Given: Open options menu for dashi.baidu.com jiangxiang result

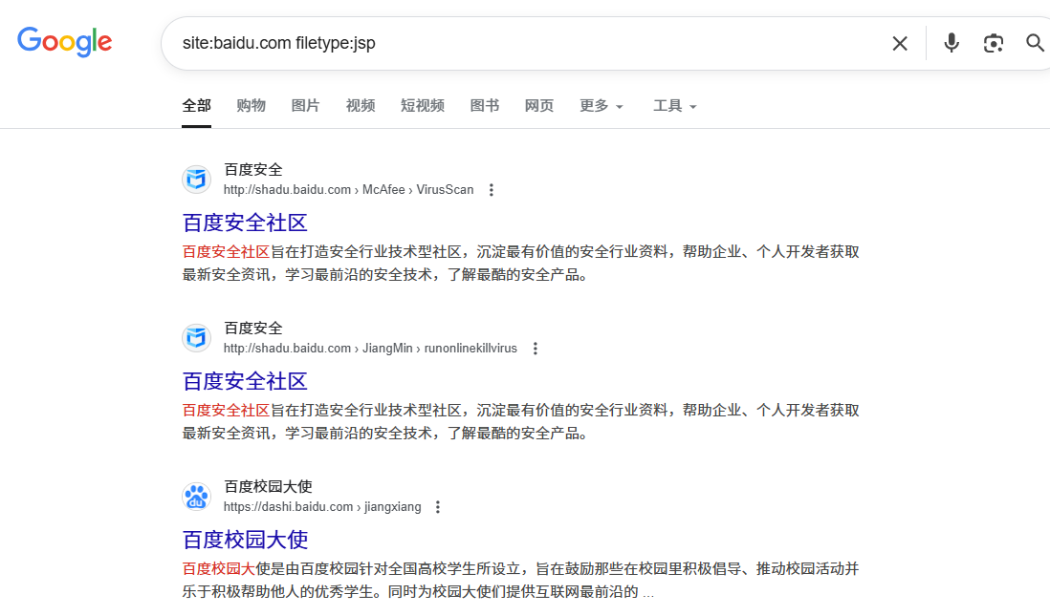Looking at the screenshot, I should (438, 507).
